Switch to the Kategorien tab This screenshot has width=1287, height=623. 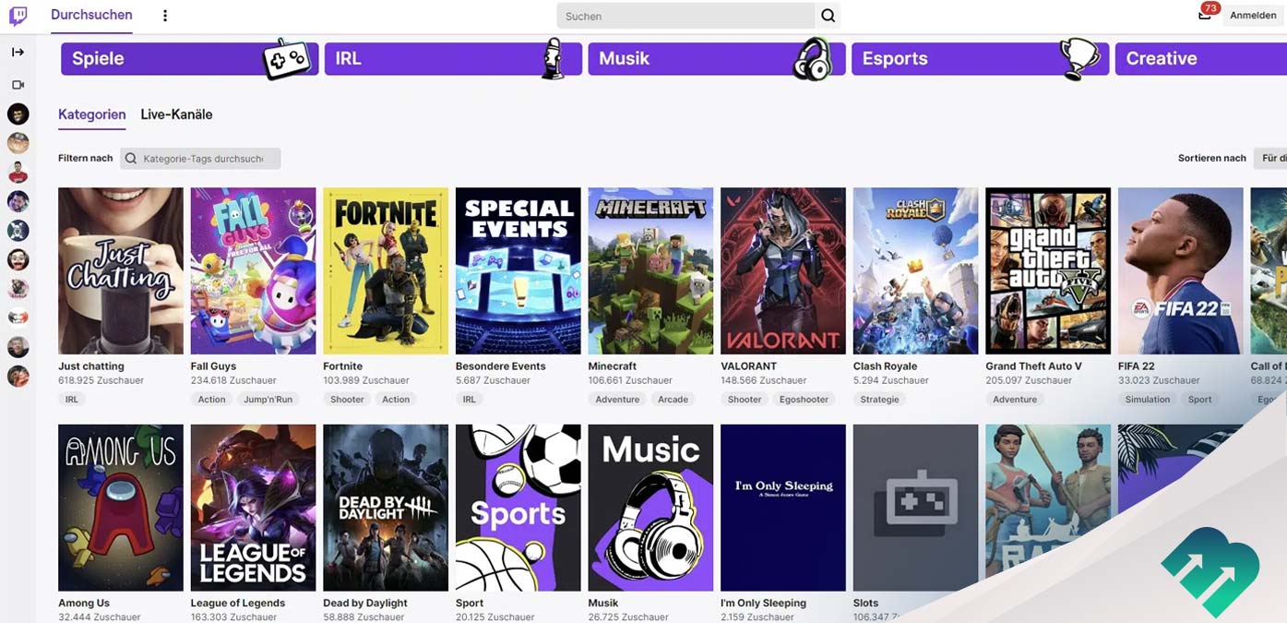point(91,114)
